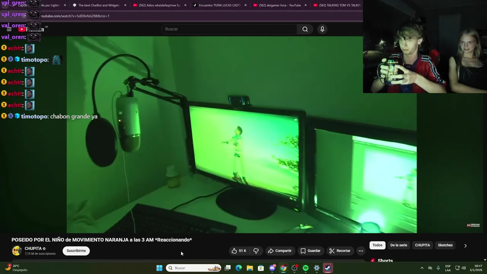Click Recortar to clip the video
Image resolution: width=487 pixels, height=274 pixels.
coord(340,251)
